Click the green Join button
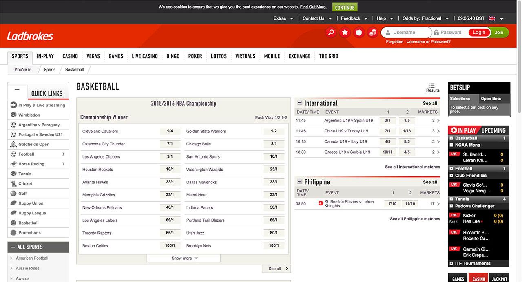 click(x=499, y=33)
